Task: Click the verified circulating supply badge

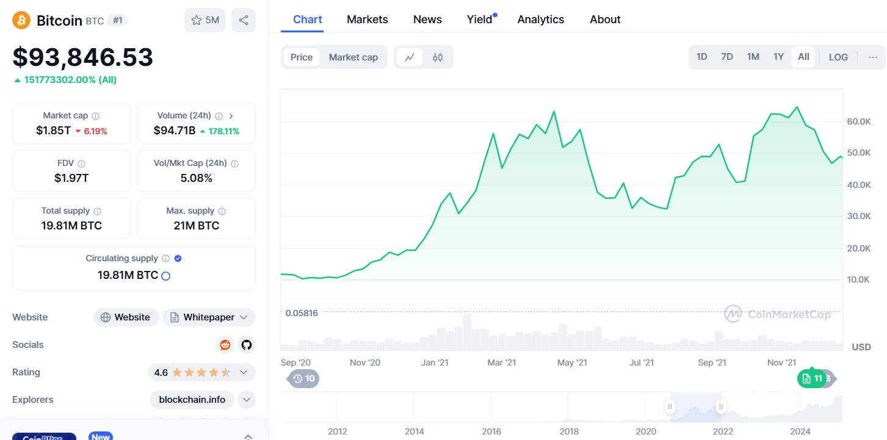Action: tap(178, 259)
